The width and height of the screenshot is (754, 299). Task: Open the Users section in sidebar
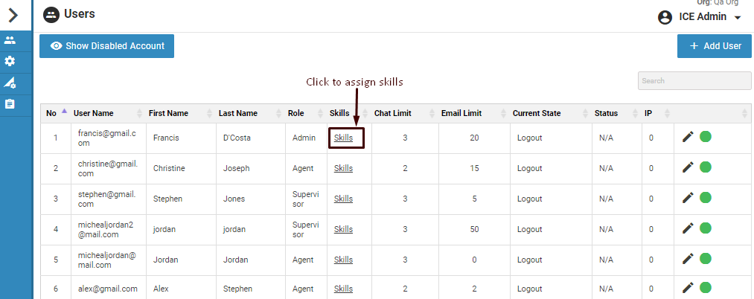(x=10, y=40)
